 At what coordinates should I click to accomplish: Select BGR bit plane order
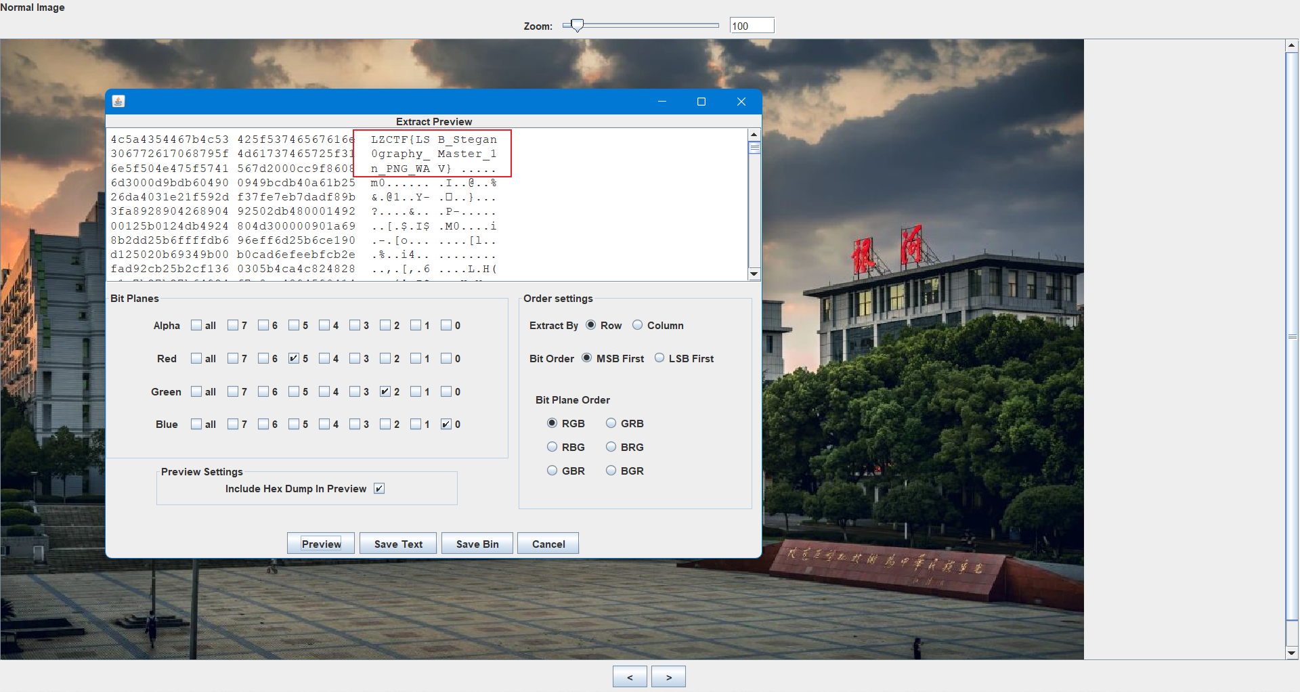611,471
